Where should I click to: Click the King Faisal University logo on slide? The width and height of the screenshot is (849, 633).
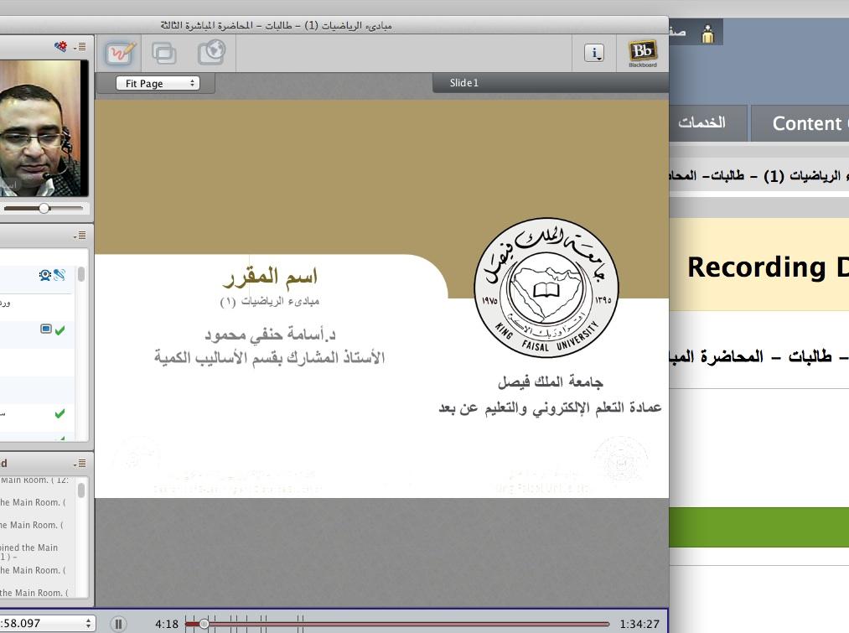(x=546, y=288)
